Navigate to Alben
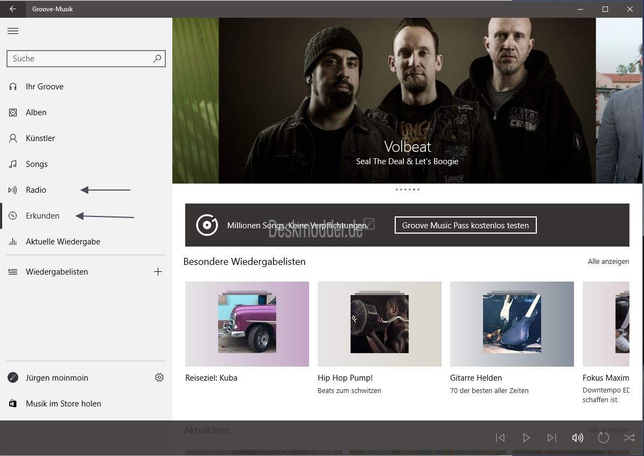The image size is (644, 456). (86, 113)
